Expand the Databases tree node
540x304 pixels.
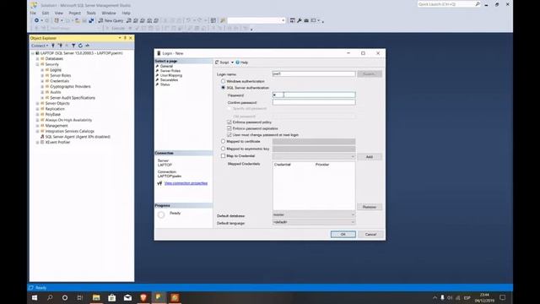pos(37,59)
